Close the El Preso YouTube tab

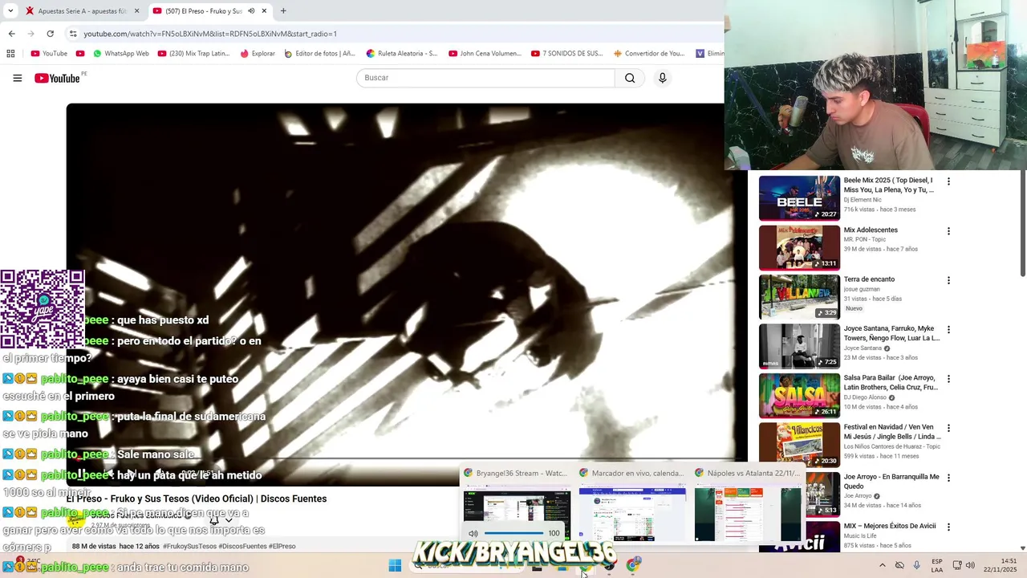pyautogui.click(x=264, y=11)
